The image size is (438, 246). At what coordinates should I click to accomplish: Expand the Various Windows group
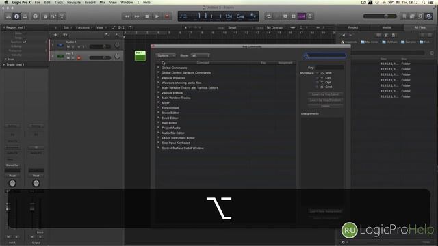pyautogui.click(x=158, y=77)
